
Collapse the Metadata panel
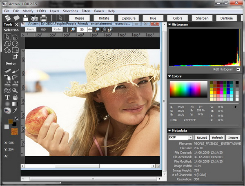click(x=170, y=131)
